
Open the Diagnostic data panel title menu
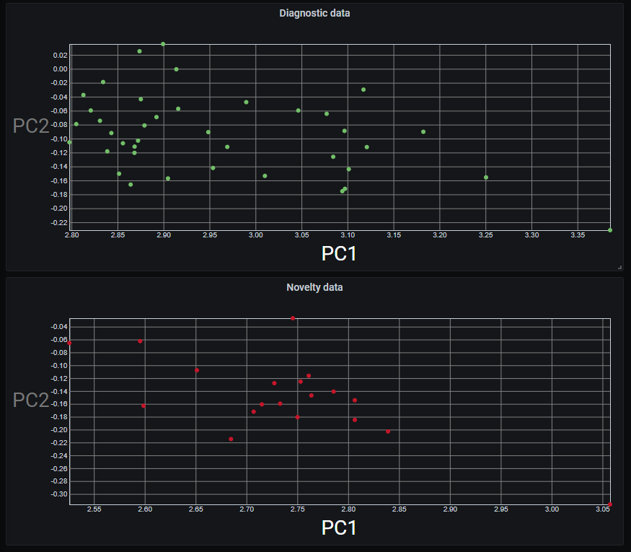[314, 13]
